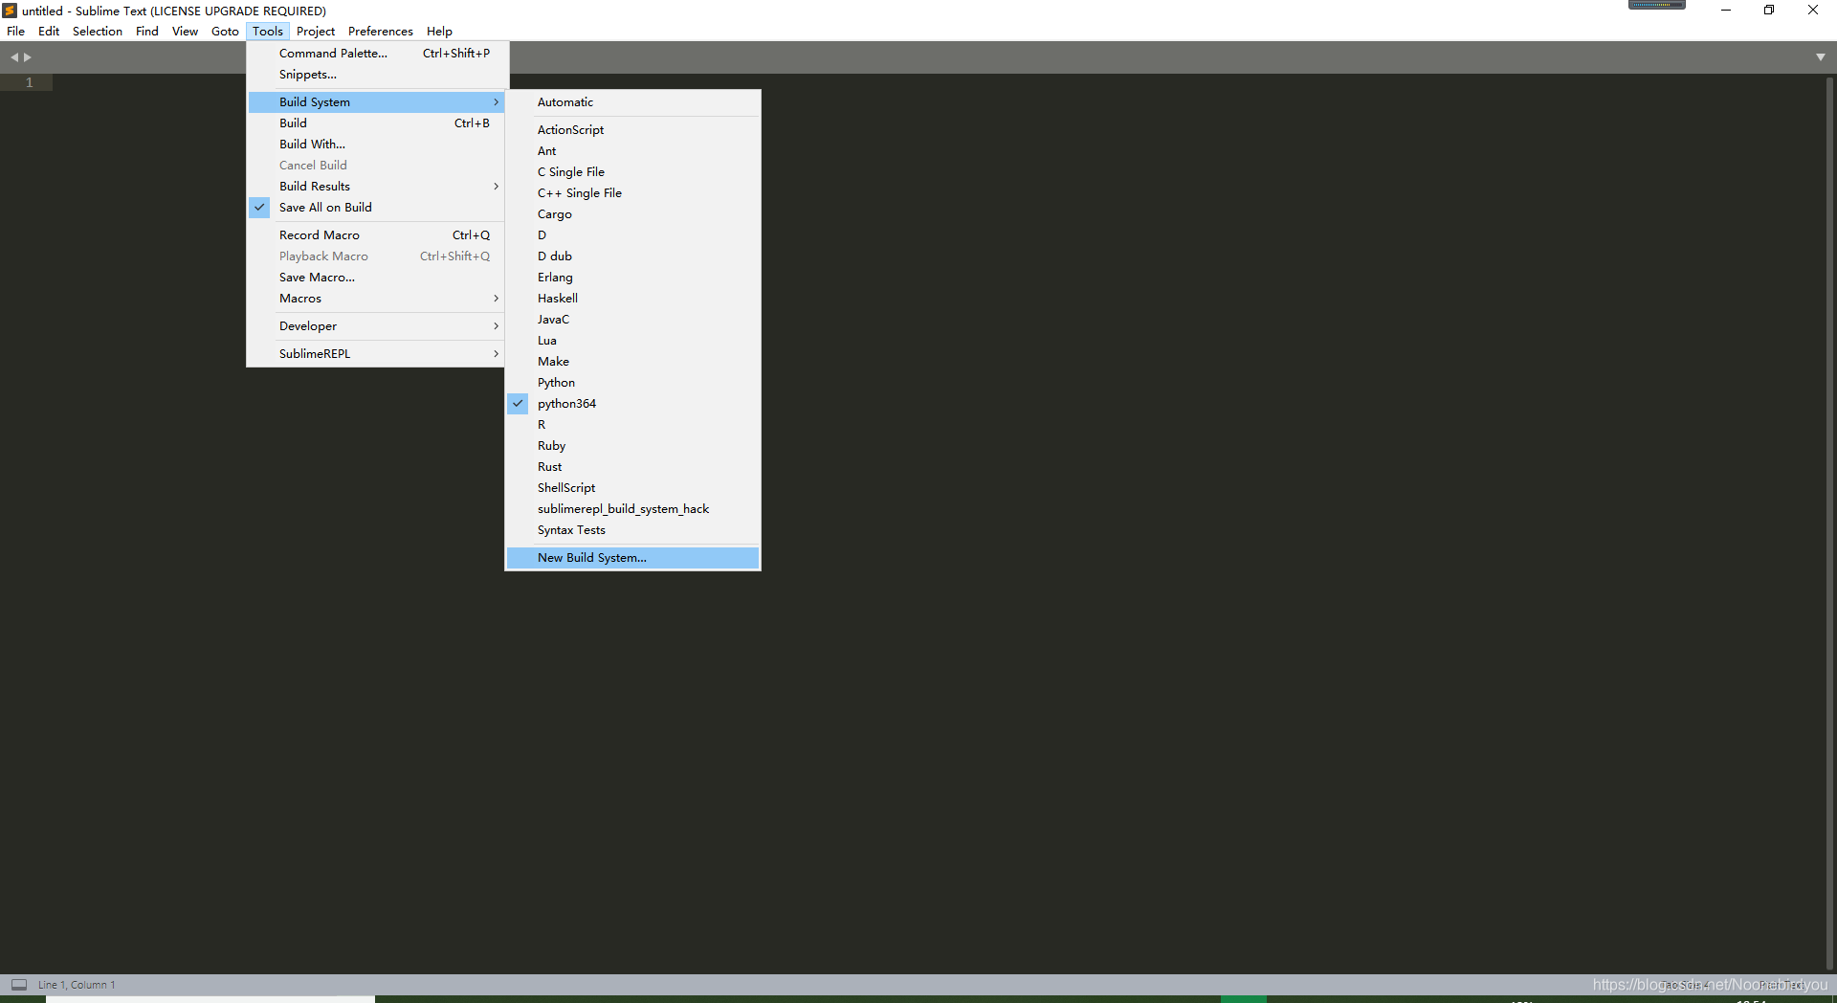This screenshot has width=1837, height=1003.
Task: Select C Single File build system
Action: point(633,172)
